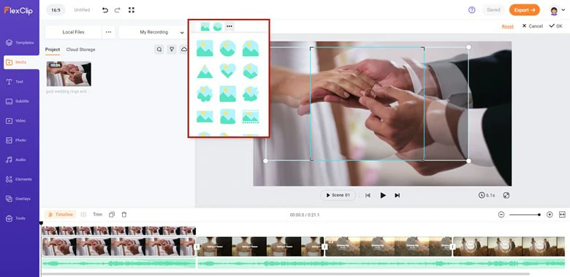
Task: Click Cancel to discard crop
Action: coord(533,26)
